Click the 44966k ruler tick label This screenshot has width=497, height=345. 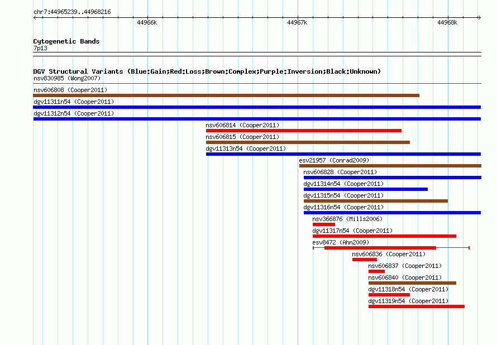coord(147,22)
